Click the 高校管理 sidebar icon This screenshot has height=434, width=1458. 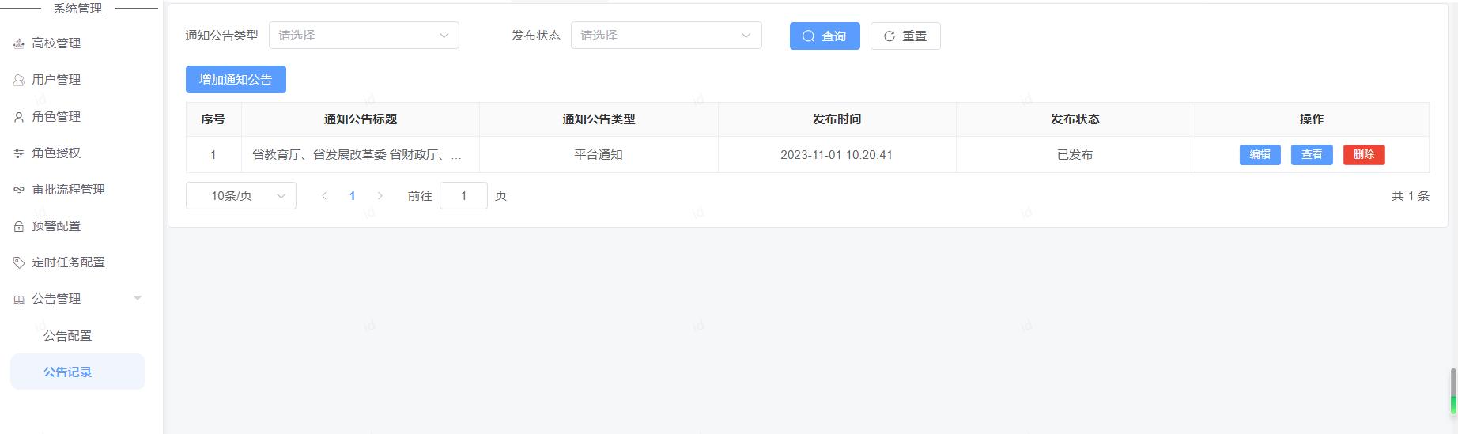(19, 43)
